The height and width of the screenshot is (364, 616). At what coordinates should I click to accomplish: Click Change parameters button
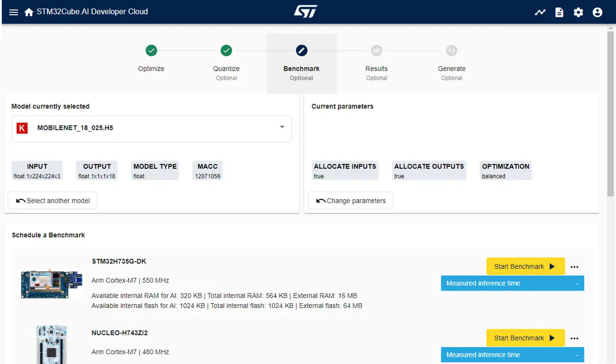click(x=351, y=201)
